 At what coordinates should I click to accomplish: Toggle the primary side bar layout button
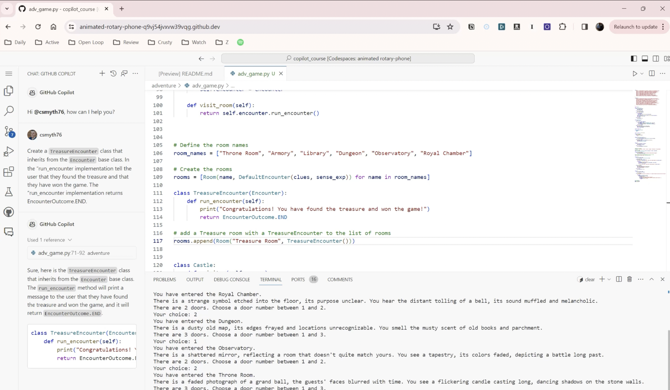(x=634, y=58)
